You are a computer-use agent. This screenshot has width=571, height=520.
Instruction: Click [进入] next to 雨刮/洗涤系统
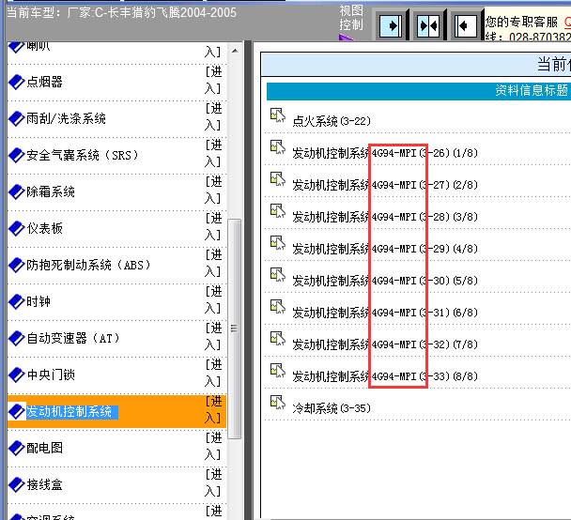(213, 116)
